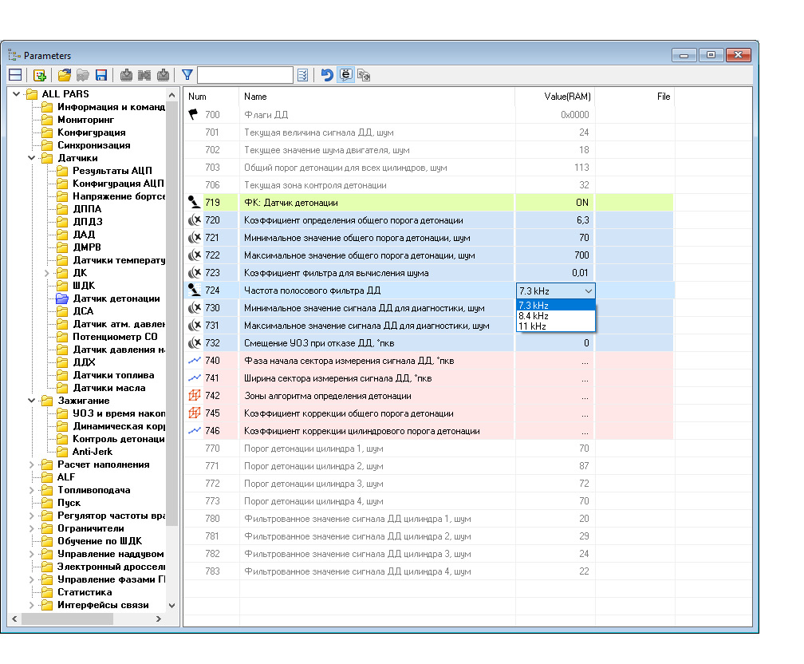
Task: Click the filter funnel icon in toolbar
Action: [x=187, y=75]
